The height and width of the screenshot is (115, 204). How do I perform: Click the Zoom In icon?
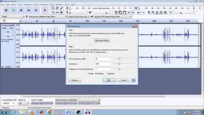point(149,12)
